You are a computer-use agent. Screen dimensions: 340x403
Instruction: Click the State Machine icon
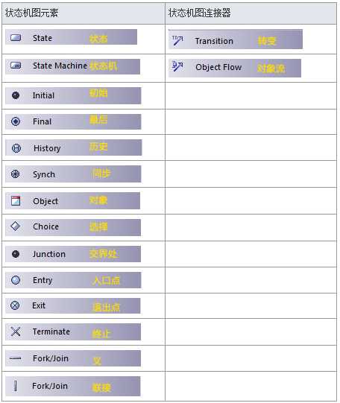click(16, 66)
